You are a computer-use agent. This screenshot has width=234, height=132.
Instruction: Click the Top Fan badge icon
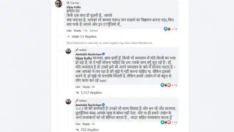tap(68, 3)
